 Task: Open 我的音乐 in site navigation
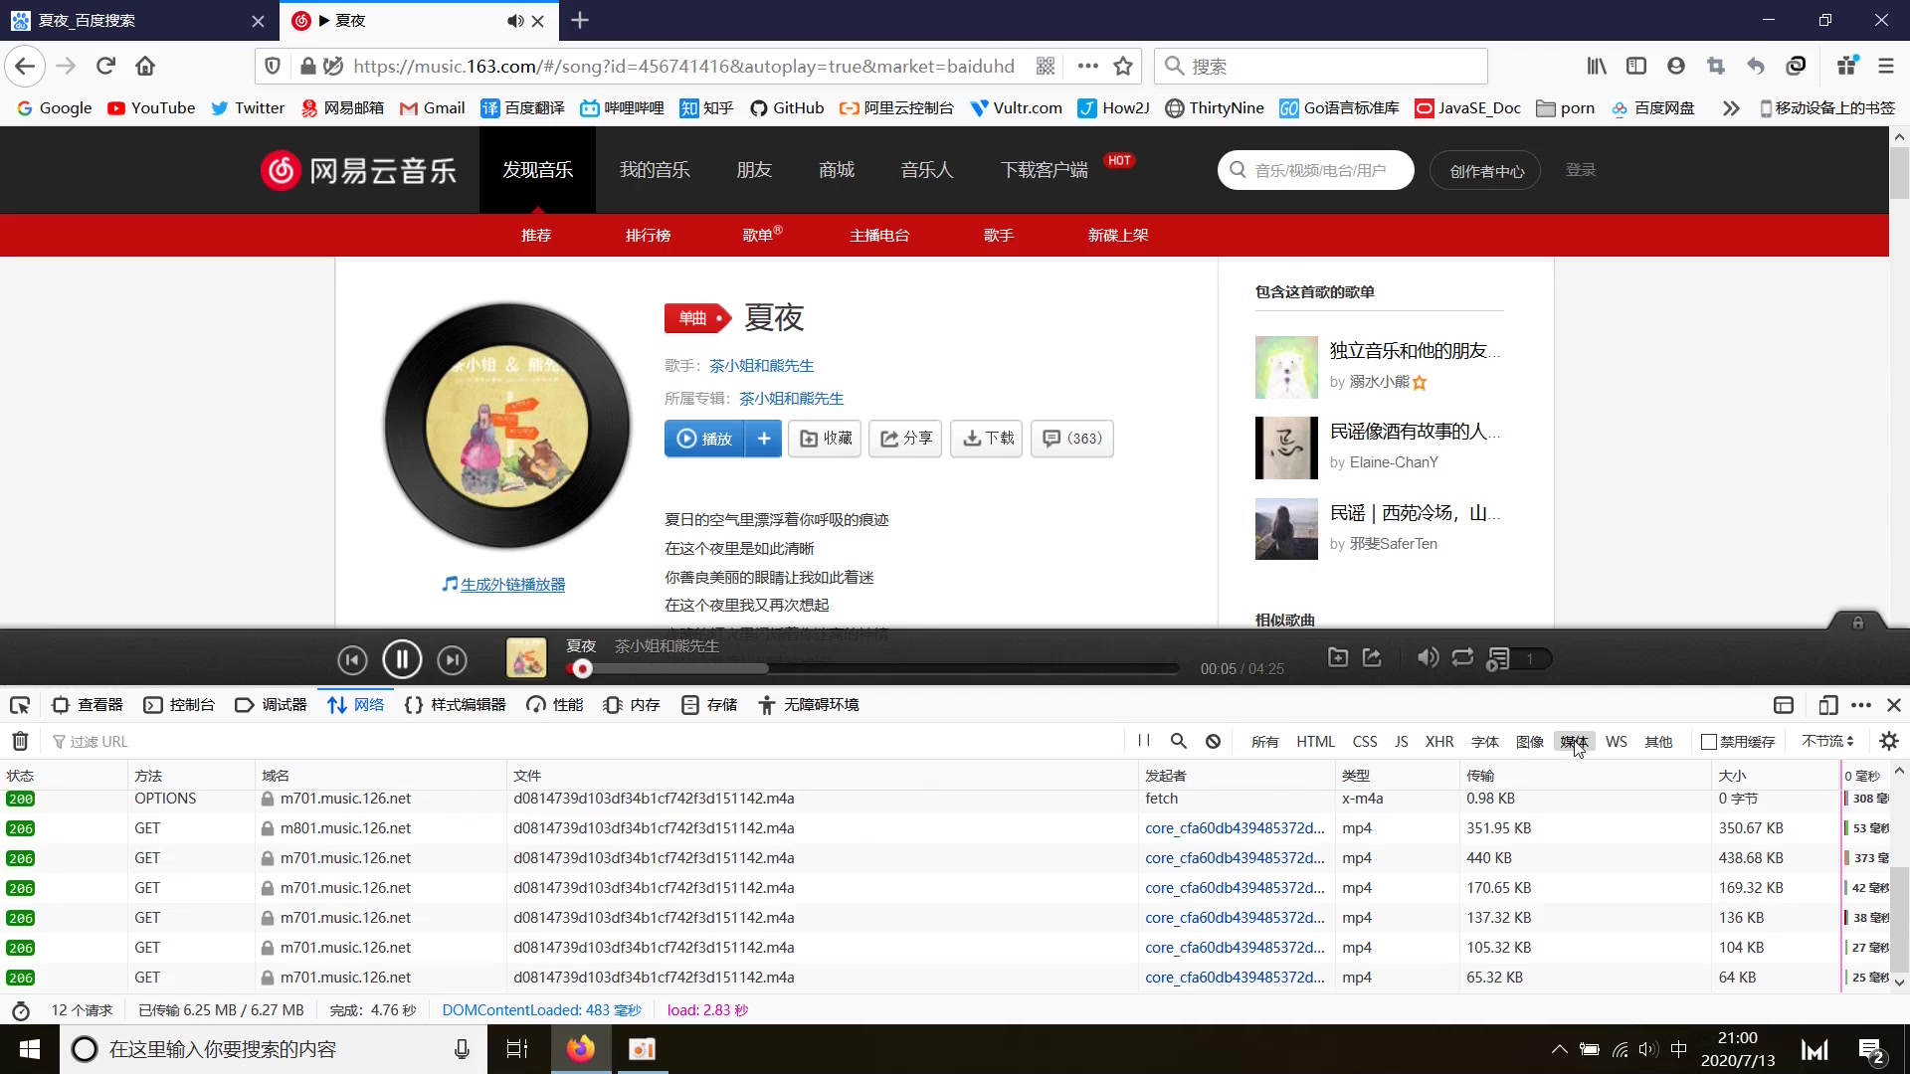pyautogui.click(x=655, y=170)
